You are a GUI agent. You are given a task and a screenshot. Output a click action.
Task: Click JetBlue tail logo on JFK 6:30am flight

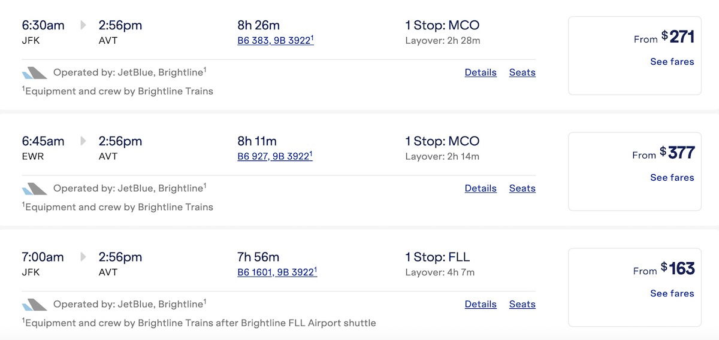pyautogui.click(x=34, y=73)
